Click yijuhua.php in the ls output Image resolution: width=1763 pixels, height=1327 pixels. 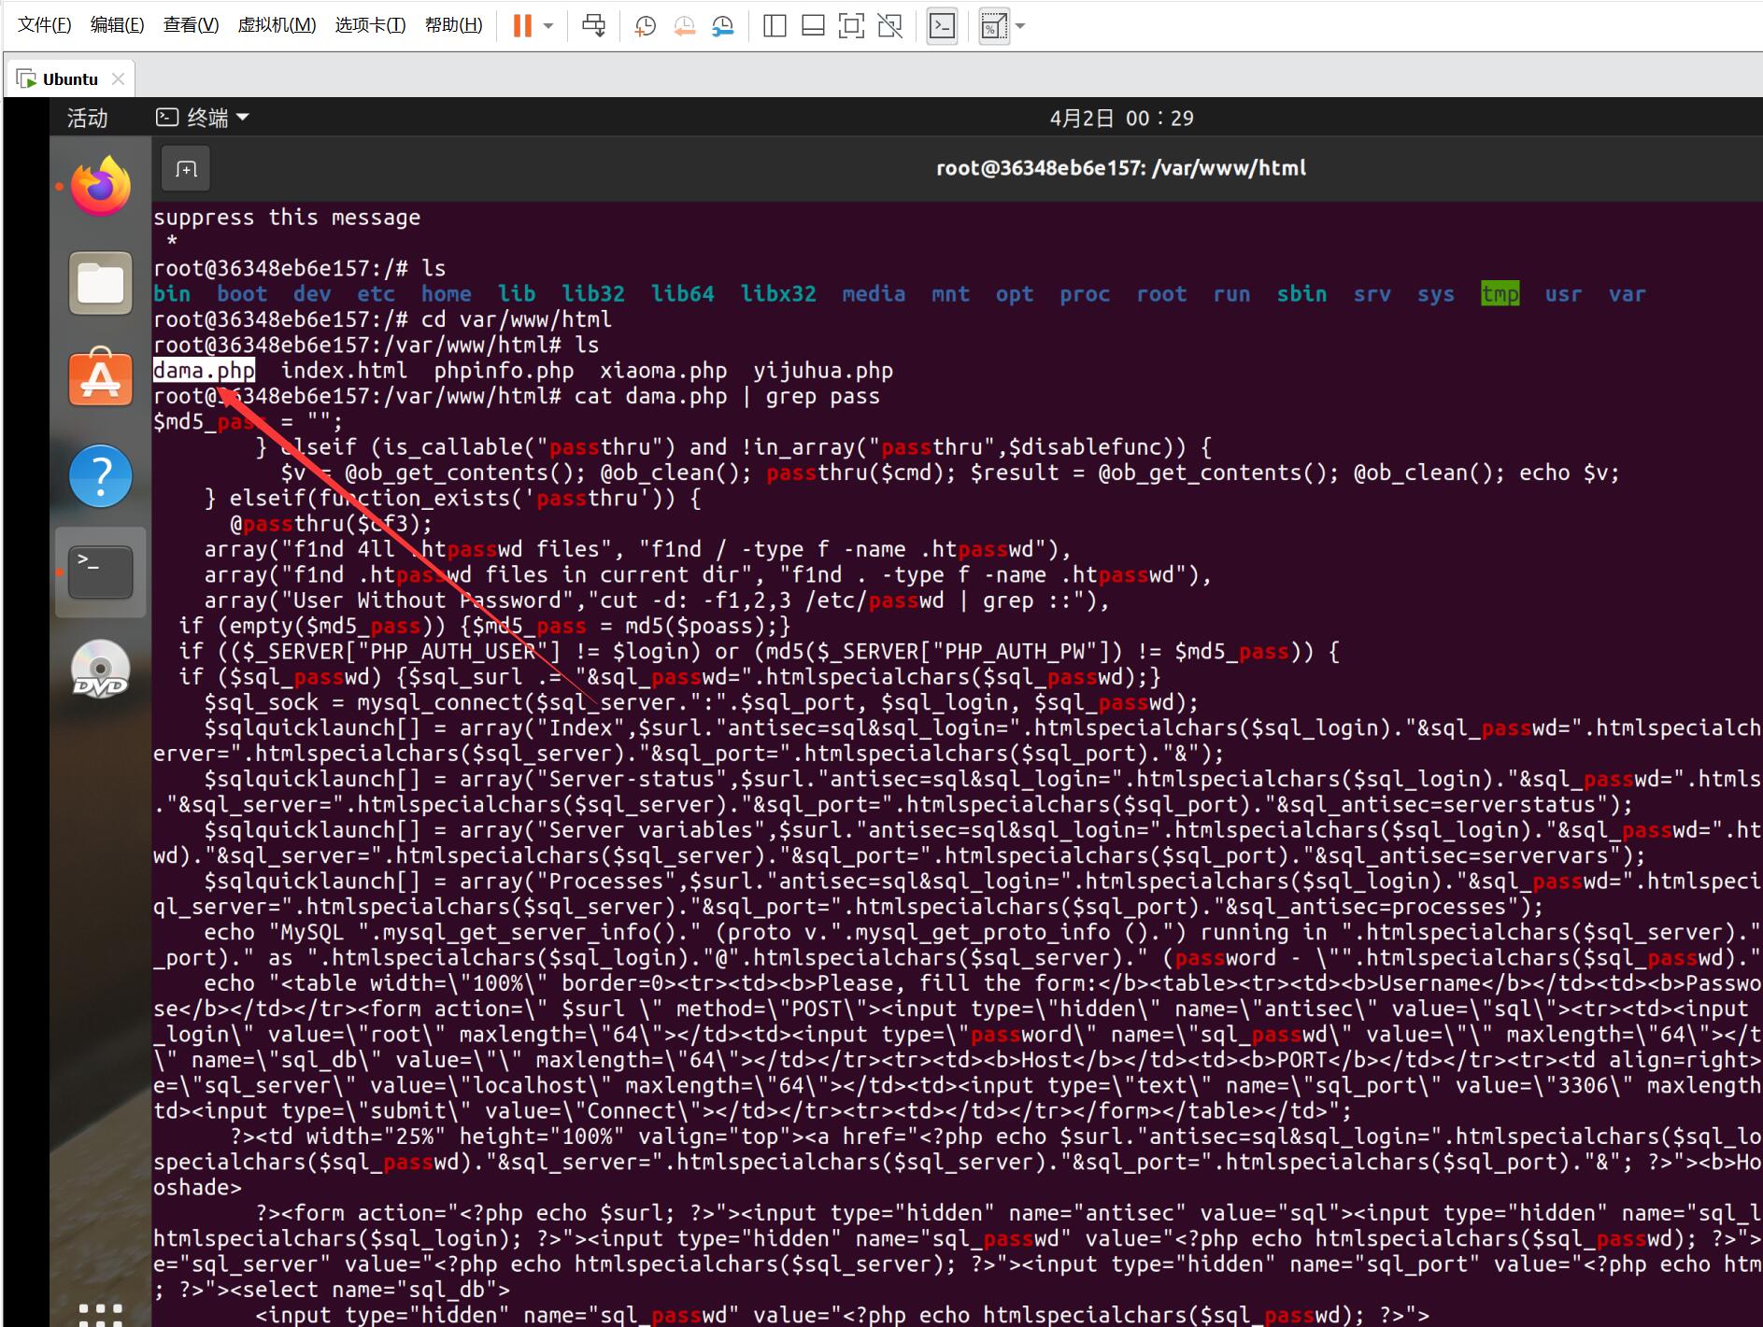823,371
